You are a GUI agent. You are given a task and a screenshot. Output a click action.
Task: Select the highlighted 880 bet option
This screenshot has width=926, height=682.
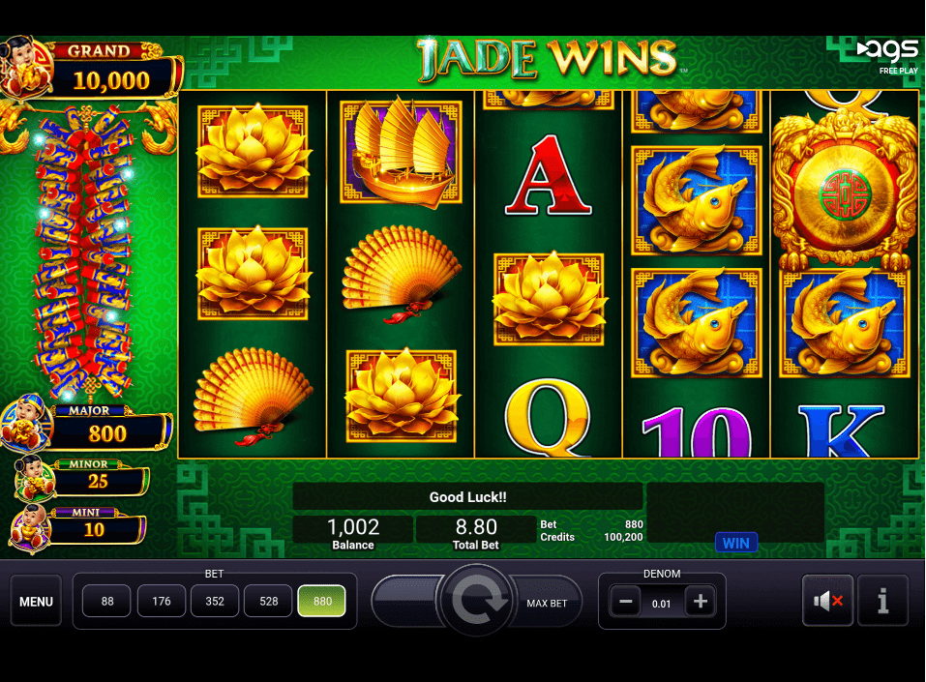[x=322, y=601]
